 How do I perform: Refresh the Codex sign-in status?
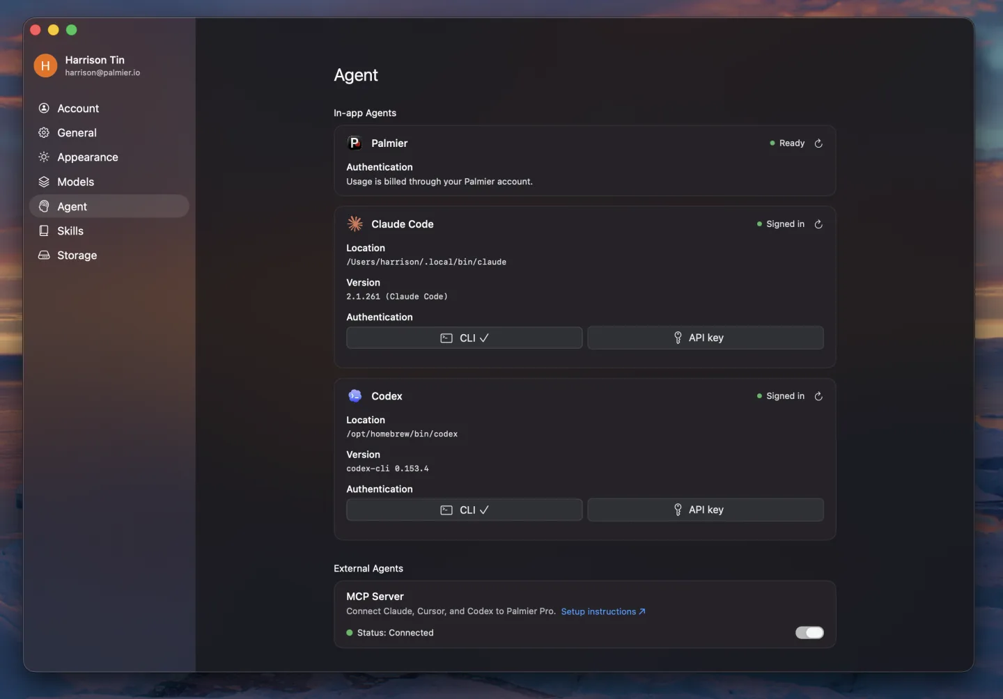click(818, 396)
